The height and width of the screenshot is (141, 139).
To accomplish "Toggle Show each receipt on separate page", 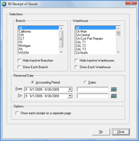I will point(17,113).
